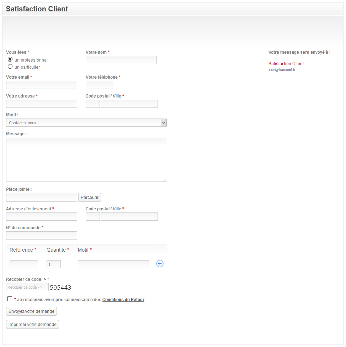Open the Motif 'Contactez-nous' dropdown

pos(86,122)
